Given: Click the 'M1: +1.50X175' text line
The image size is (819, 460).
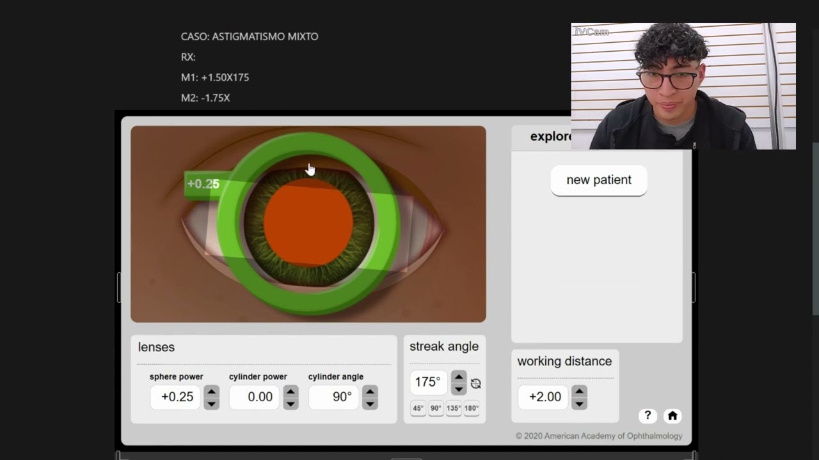Looking at the screenshot, I should pyautogui.click(x=215, y=77).
